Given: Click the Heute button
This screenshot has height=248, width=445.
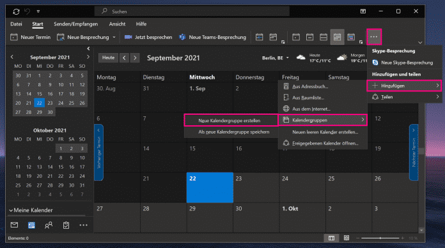Looking at the screenshot, I should (x=108, y=58).
